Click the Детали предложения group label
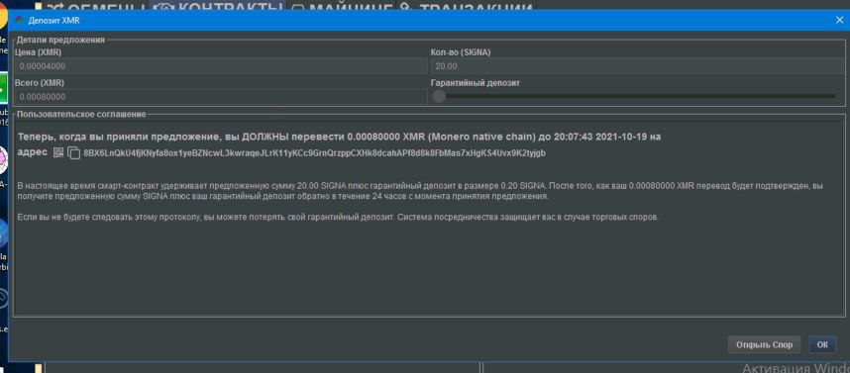The width and height of the screenshot is (850, 373). pos(60,40)
